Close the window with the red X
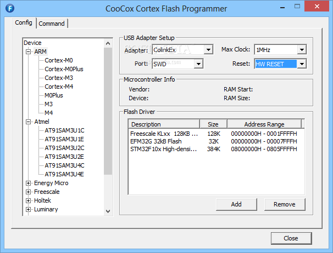The width and height of the screenshot is (333, 253). tap(317, 6)
